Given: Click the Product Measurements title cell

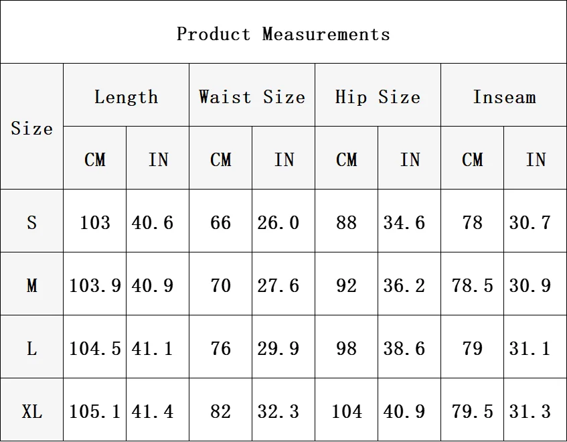Looking at the screenshot, I should point(284,32).
